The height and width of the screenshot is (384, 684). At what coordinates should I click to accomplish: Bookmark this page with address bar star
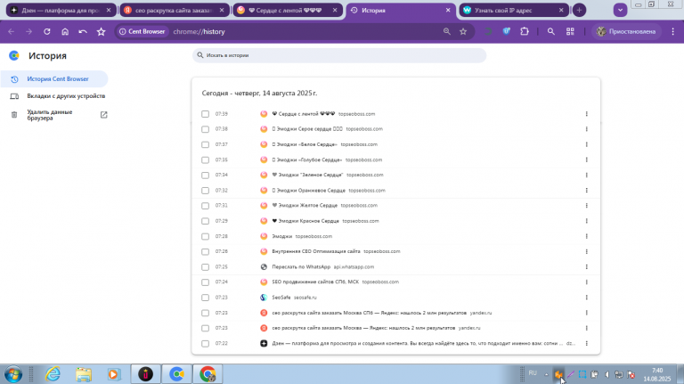point(463,31)
